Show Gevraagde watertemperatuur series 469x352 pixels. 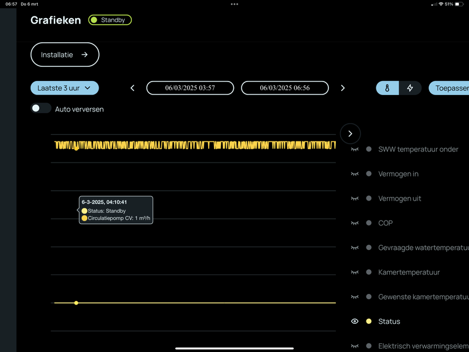tap(355, 248)
